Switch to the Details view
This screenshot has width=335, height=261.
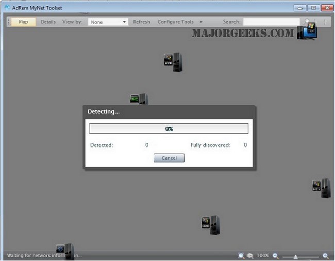pos(48,22)
